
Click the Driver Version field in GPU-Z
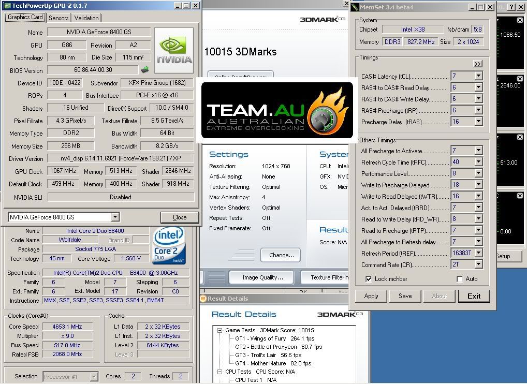click(x=120, y=158)
